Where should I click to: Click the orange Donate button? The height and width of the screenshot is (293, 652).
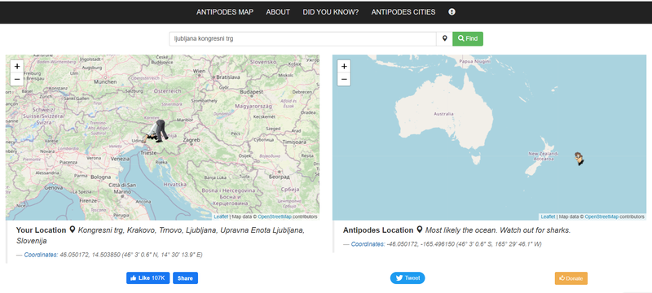571,278
